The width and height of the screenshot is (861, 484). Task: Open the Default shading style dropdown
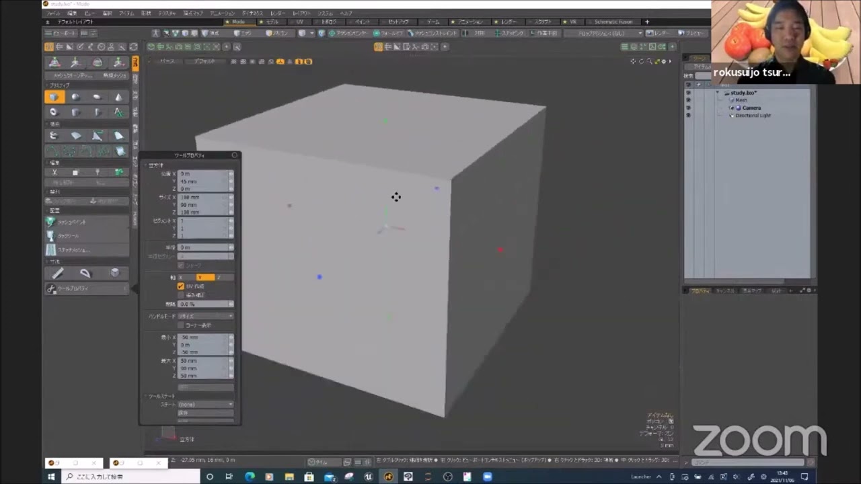[x=205, y=61]
